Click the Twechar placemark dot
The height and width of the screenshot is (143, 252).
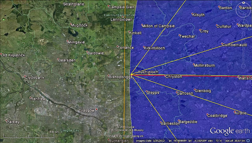click(x=180, y=35)
